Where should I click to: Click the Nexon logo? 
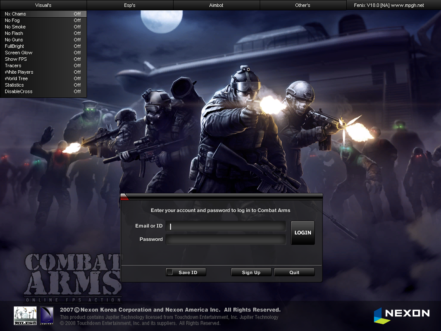pos(402,315)
